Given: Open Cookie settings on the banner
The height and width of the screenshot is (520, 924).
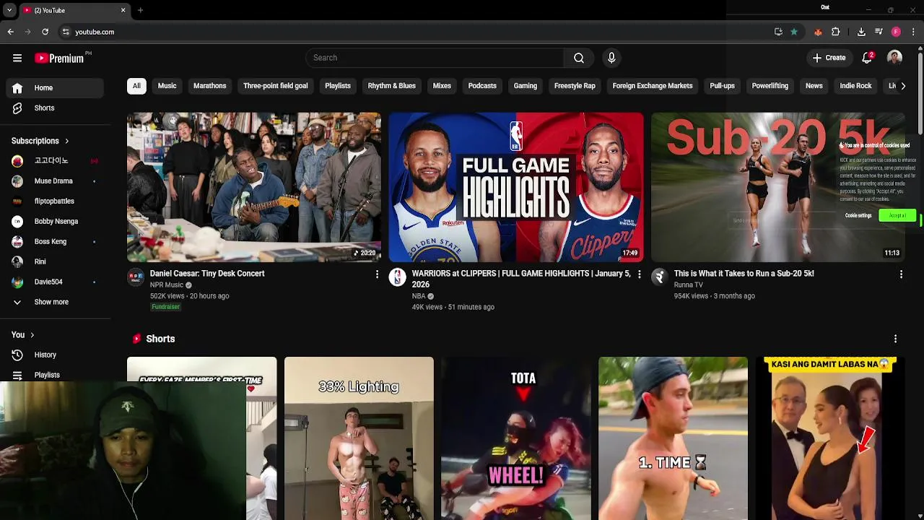Looking at the screenshot, I should click(x=858, y=215).
